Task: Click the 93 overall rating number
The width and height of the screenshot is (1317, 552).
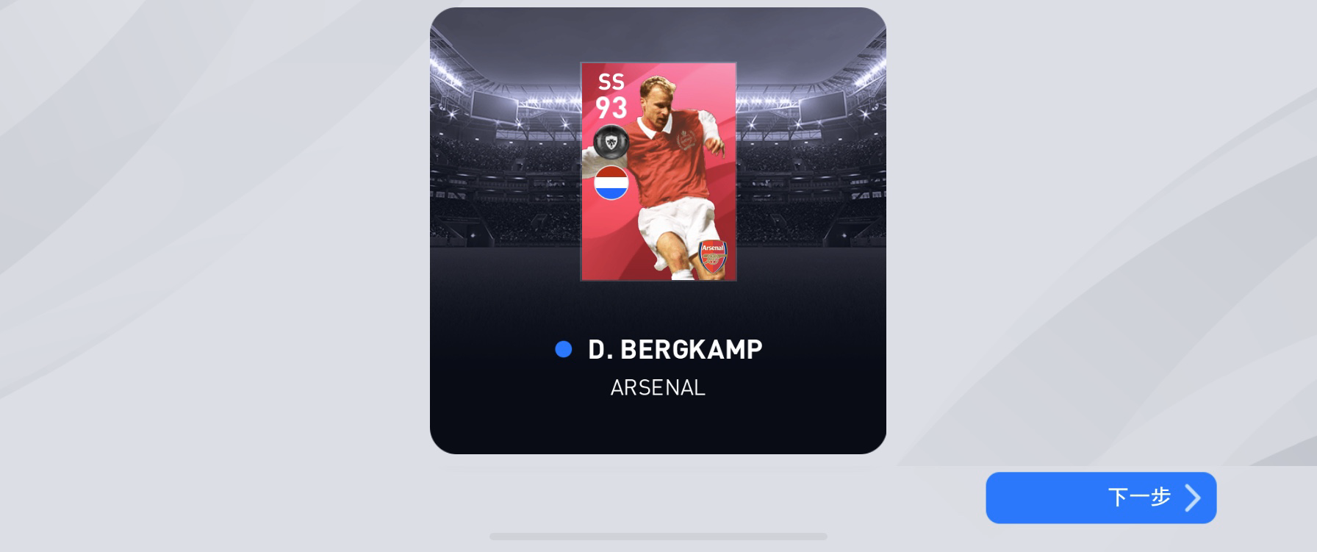Action: coord(611,108)
